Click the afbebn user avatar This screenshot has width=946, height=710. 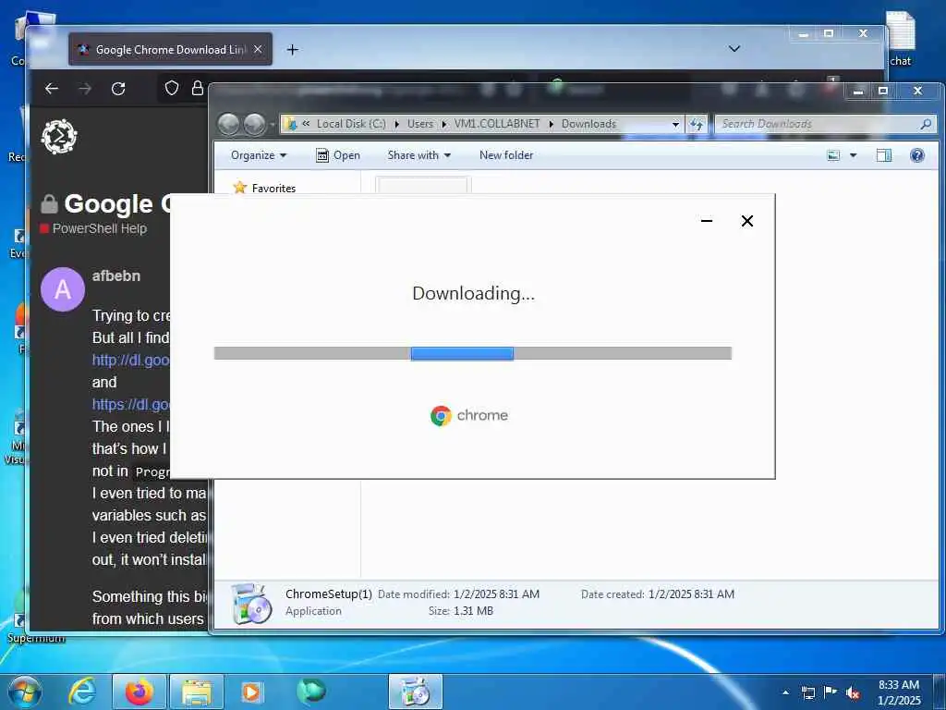tap(63, 289)
